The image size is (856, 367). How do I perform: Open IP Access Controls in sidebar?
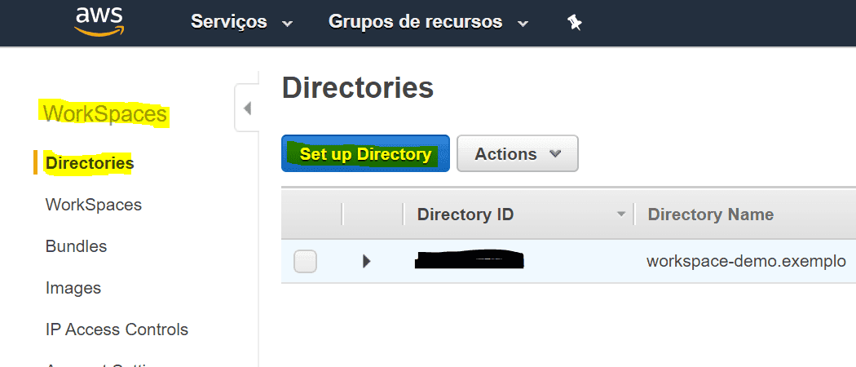pos(117,329)
